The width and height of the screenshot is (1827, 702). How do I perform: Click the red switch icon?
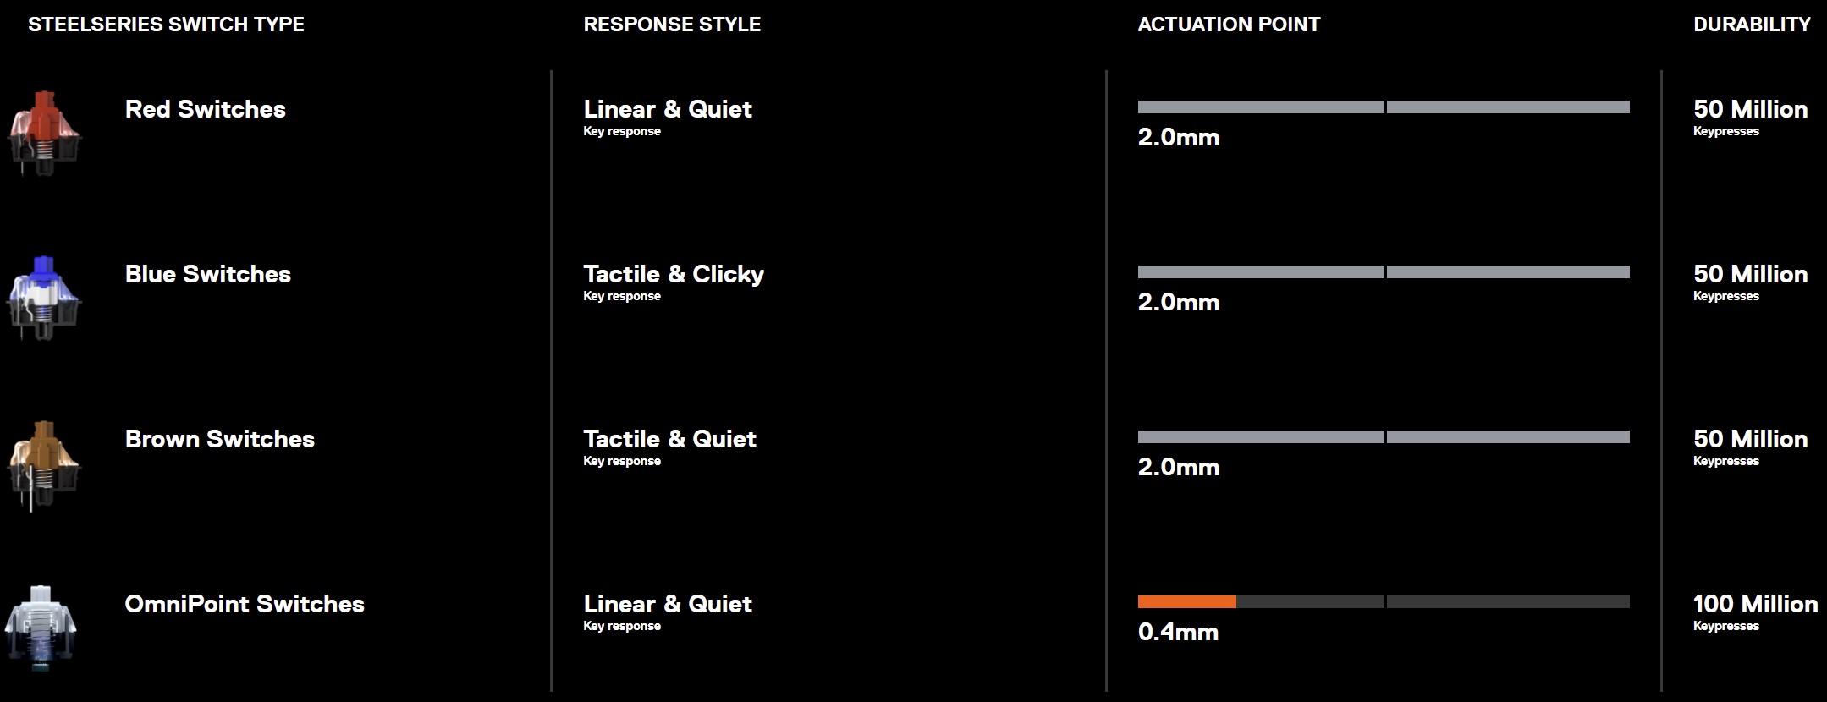[x=44, y=133]
